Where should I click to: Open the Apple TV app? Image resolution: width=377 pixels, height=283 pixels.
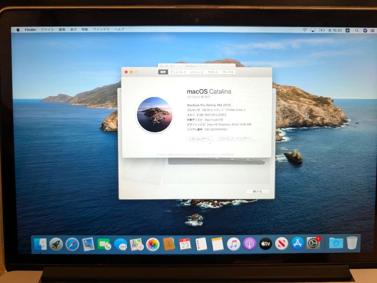click(266, 244)
